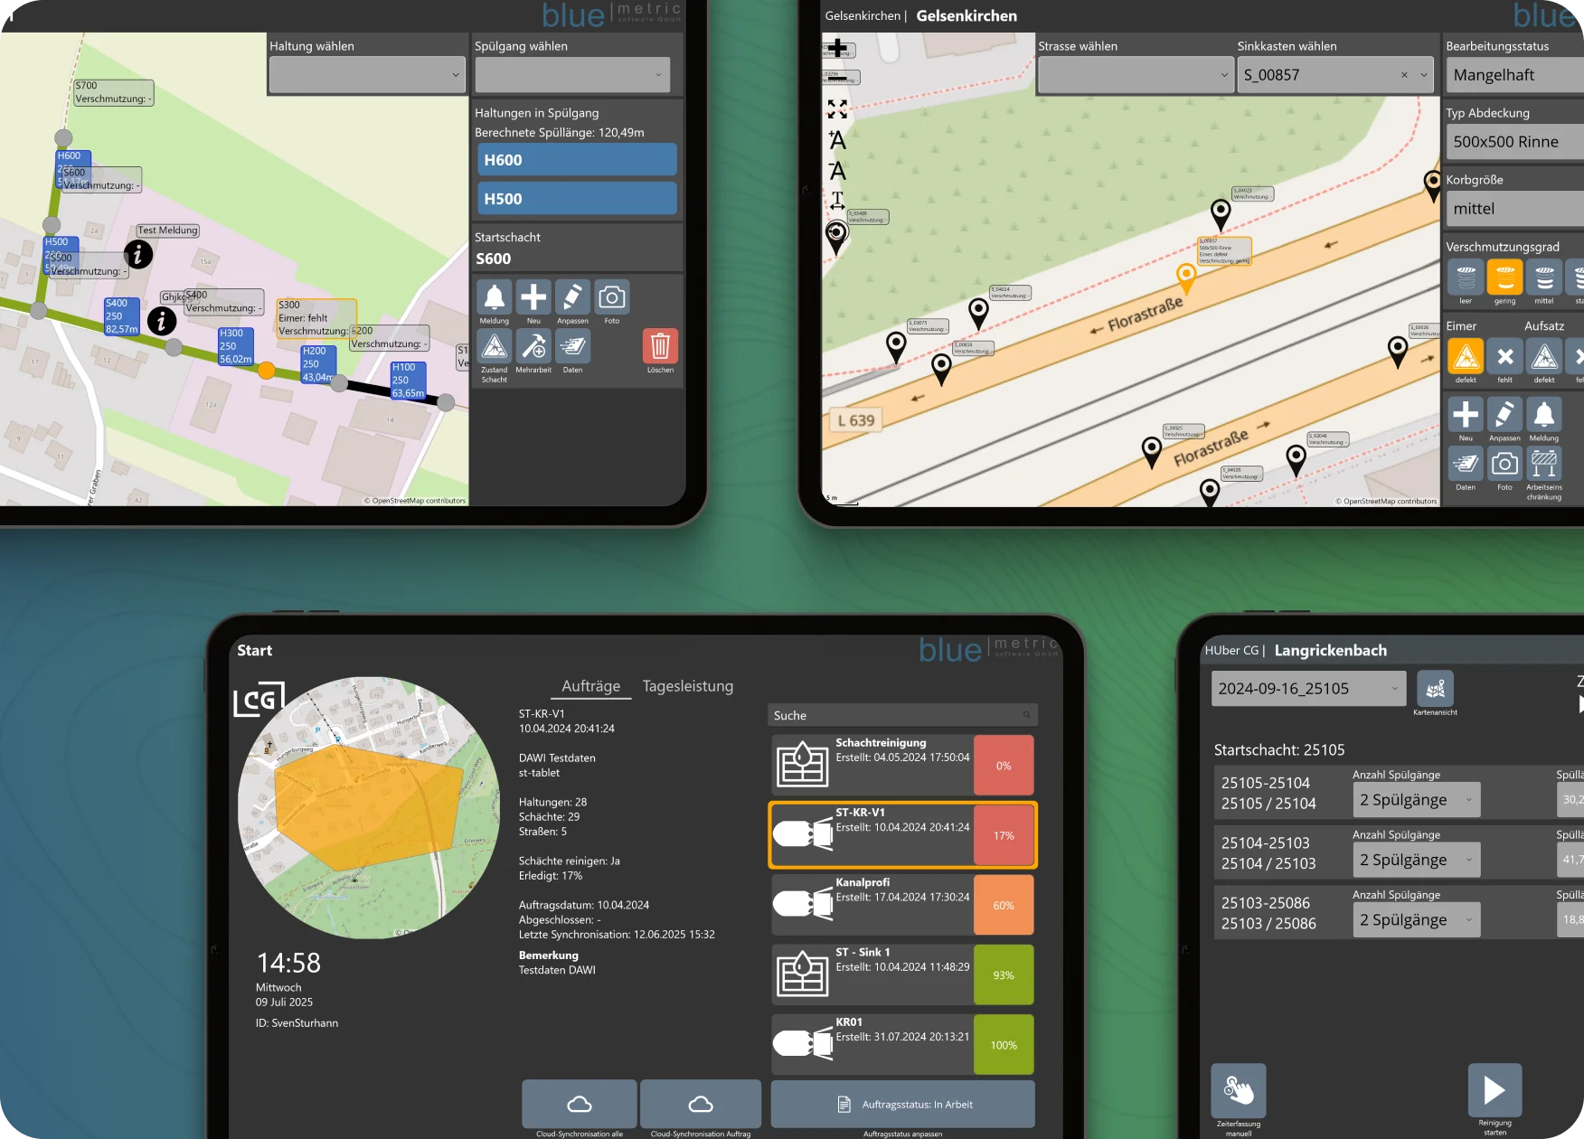Image resolution: width=1584 pixels, height=1139 pixels.
Task: Click the H500 Haltung button
Action: tap(577, 199)
